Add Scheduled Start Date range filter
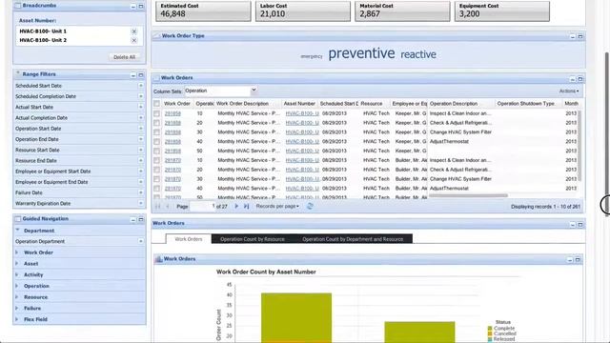 pyautogui.click(x=141, y=86)
